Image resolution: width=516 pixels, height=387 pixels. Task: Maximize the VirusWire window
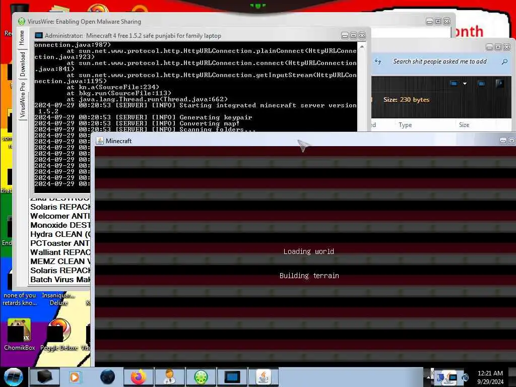pyautogui.click(x=438, y=21)
